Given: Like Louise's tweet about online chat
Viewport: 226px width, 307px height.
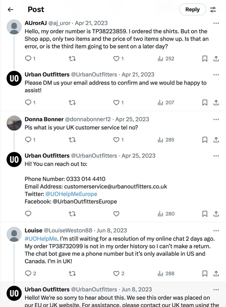Looking at the screenshot, I should (x=116, y=273).
